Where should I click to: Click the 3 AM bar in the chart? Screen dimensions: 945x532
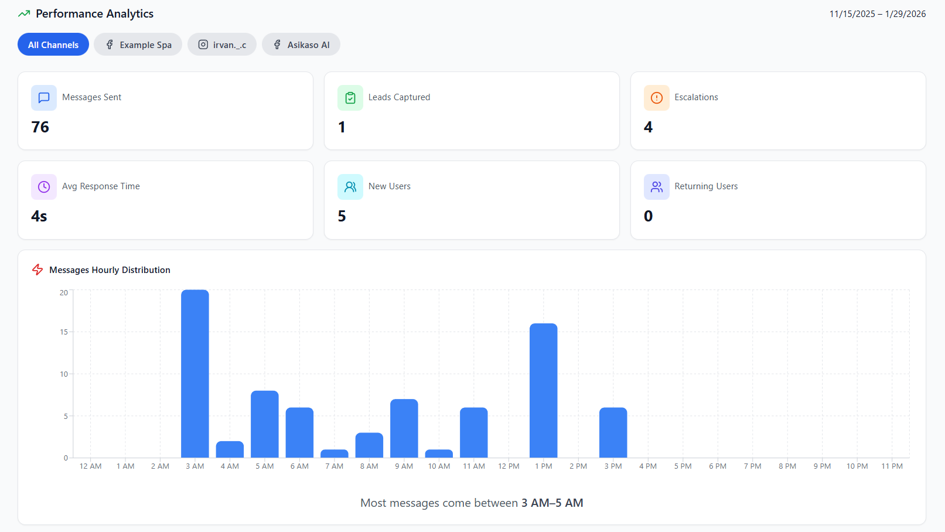[195, 374]
